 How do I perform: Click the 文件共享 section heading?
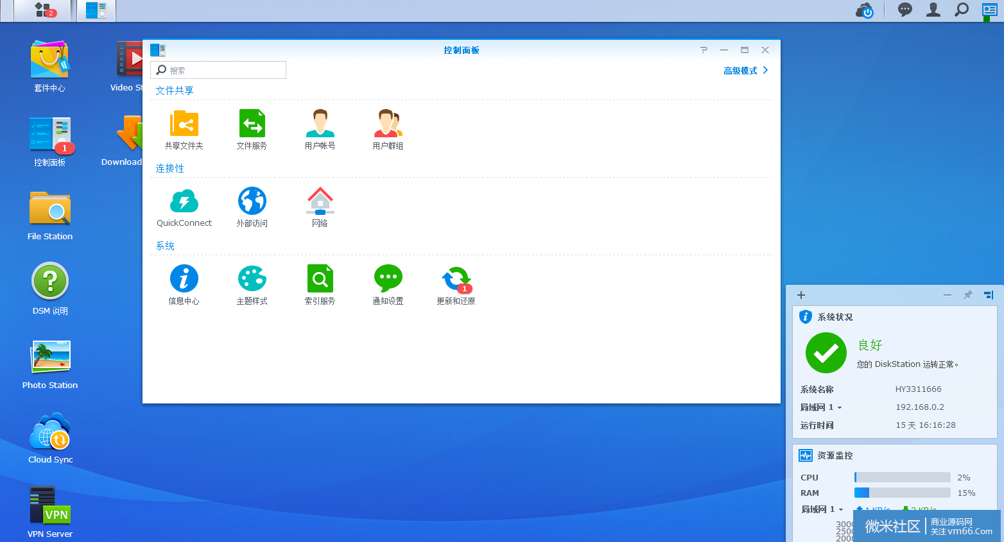tap(175, 90)
